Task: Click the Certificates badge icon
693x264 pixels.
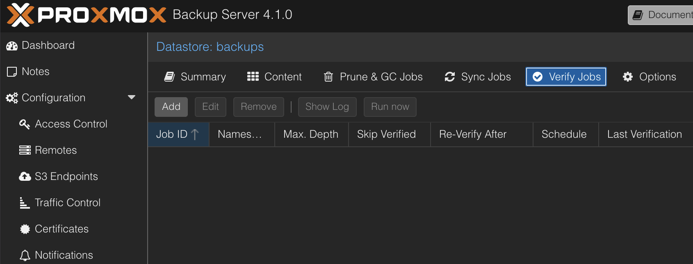Action: point(25,229)
